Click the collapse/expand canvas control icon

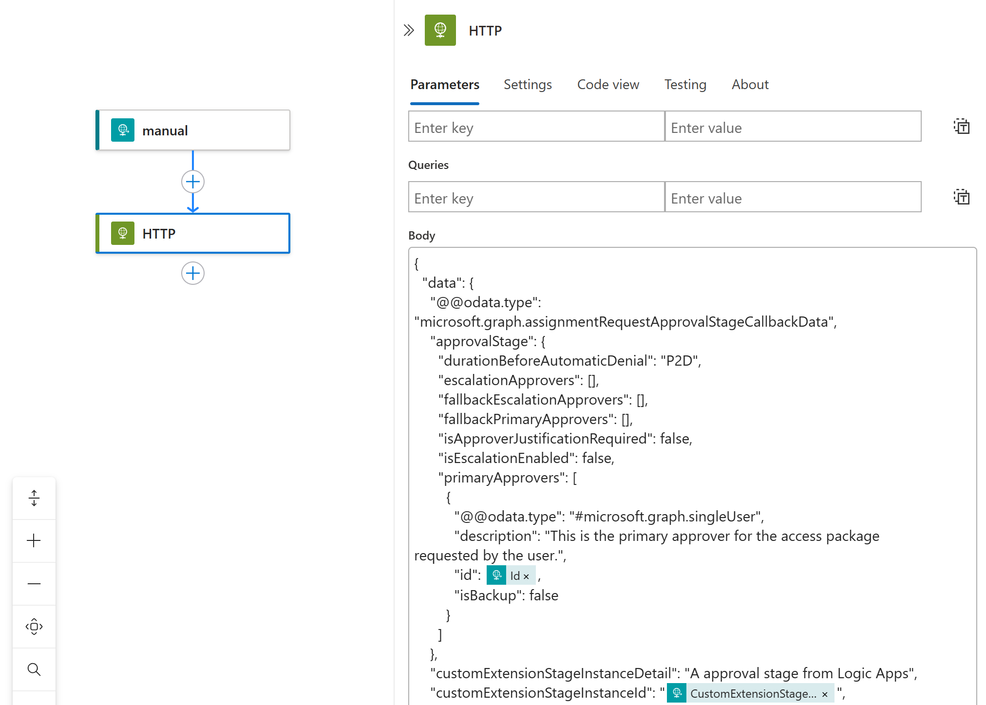click(34, 498)
